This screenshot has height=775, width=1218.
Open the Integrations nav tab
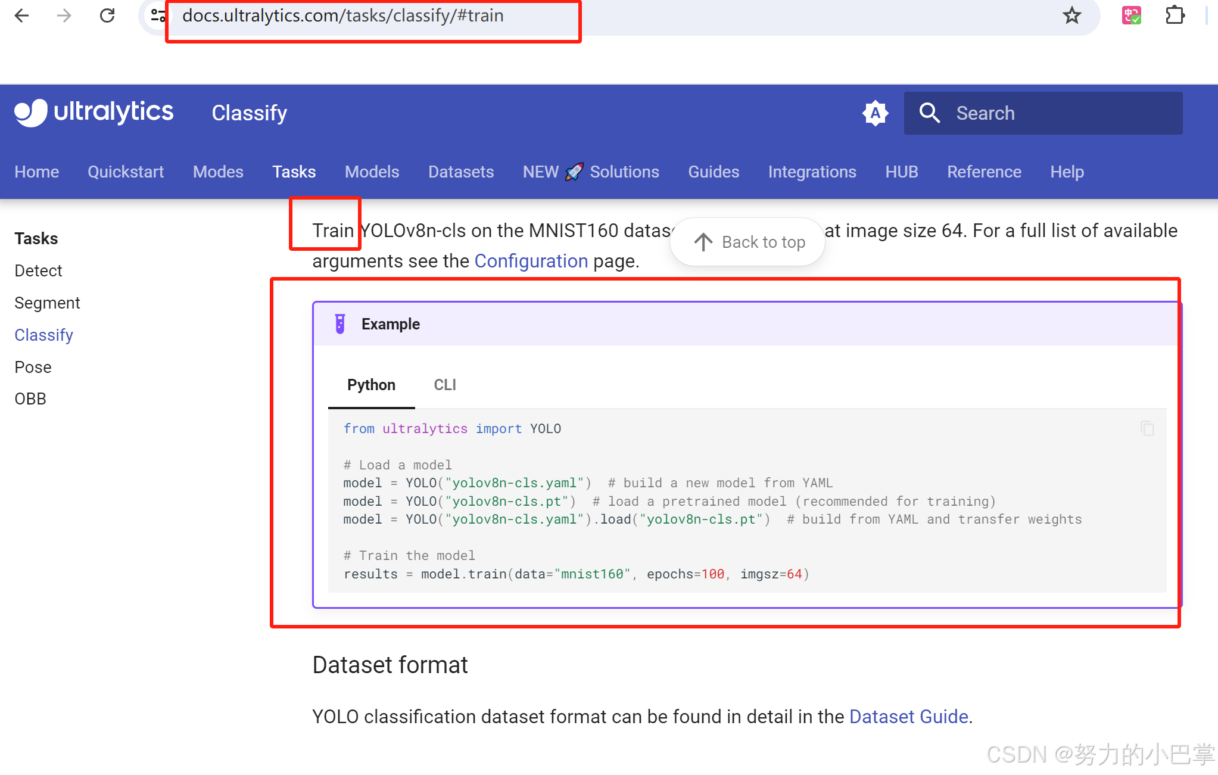click(x=812, y=172)
